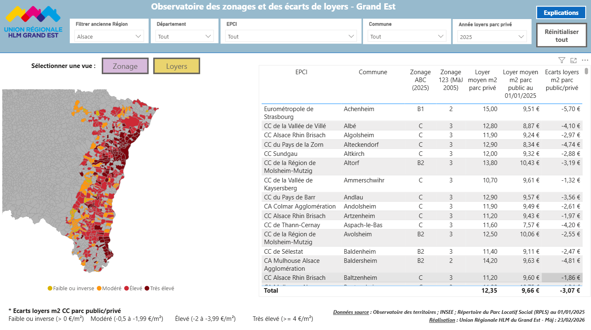Viewport: 591px width, 330px height.
Task: Select the 'Élevé' legend item
Action: tap(126, 288)
